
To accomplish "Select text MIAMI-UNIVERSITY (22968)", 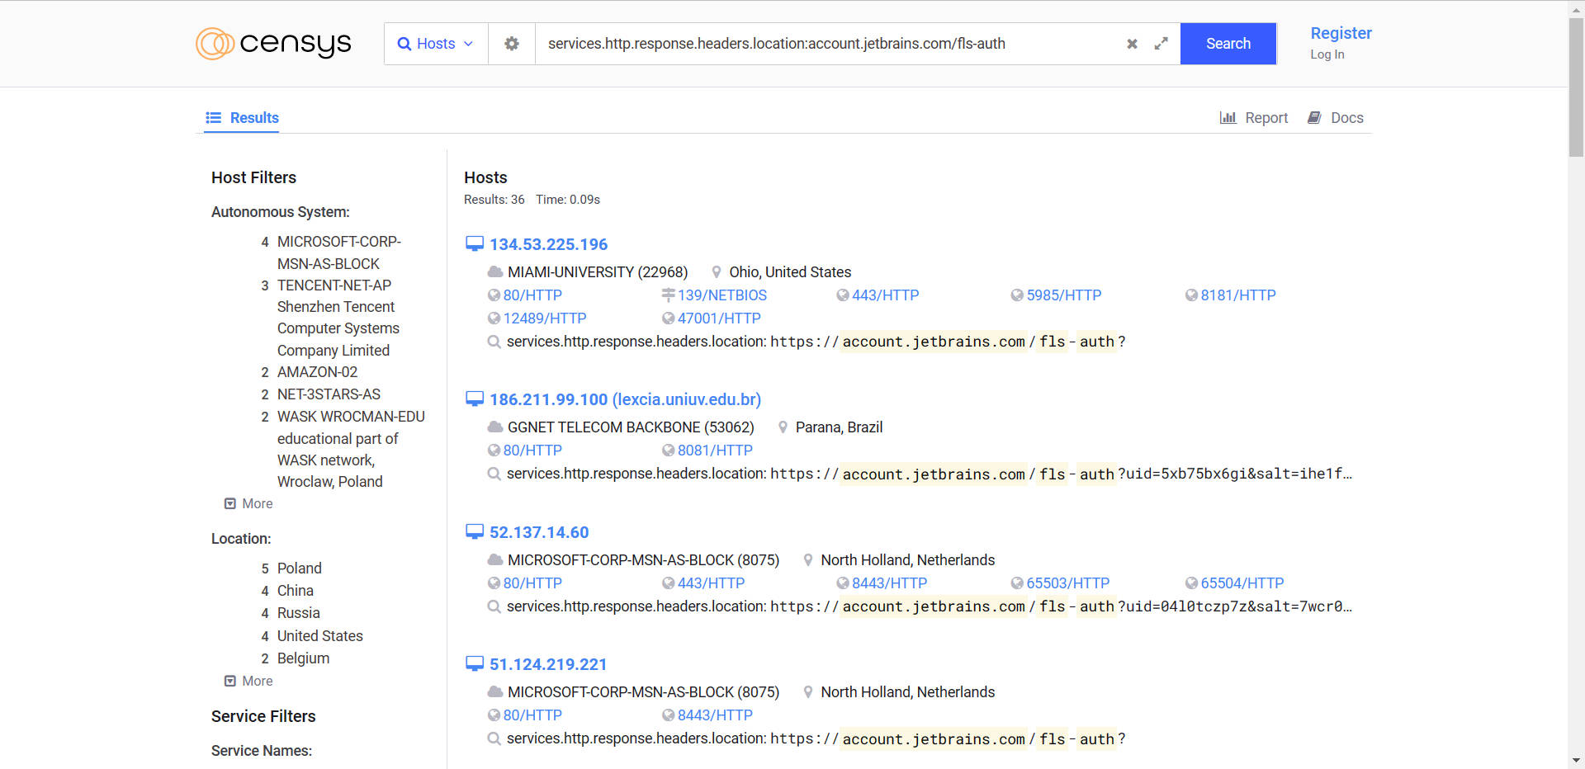I will [x=598, y=272].
